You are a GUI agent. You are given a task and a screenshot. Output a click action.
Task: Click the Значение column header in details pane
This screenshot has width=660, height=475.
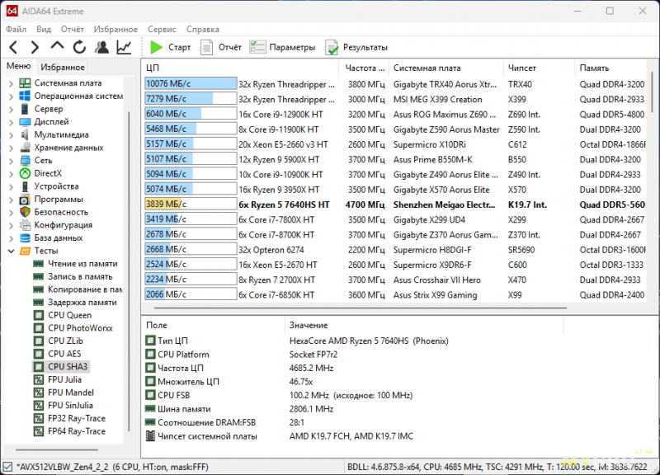pyautogui.click(x=424, y=325)
